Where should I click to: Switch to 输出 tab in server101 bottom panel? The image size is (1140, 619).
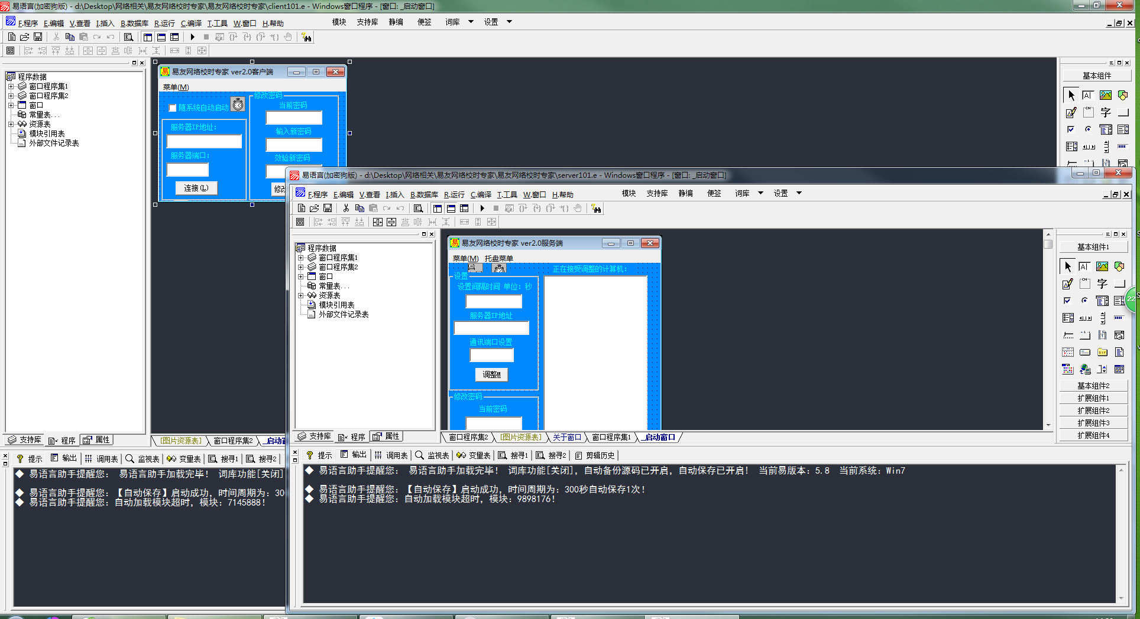(354, 455)
